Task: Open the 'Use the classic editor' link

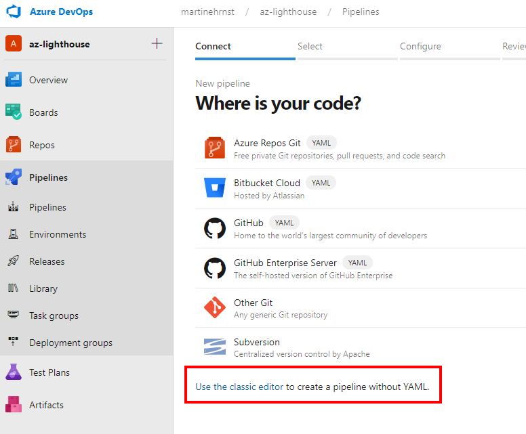Action: click(239, 387)
